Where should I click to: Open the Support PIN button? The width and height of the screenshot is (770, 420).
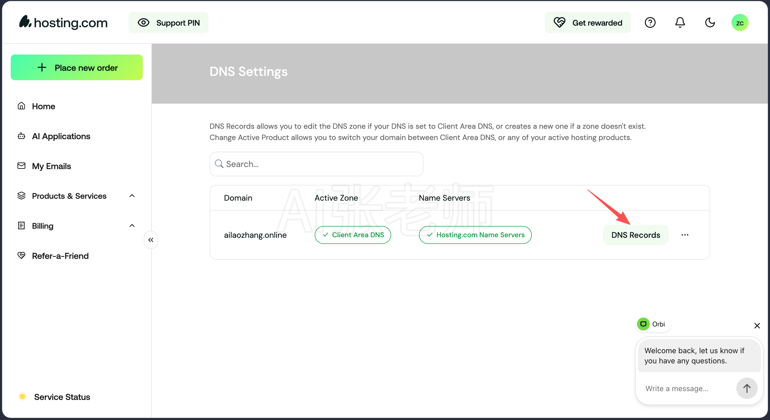click(169, 23)
